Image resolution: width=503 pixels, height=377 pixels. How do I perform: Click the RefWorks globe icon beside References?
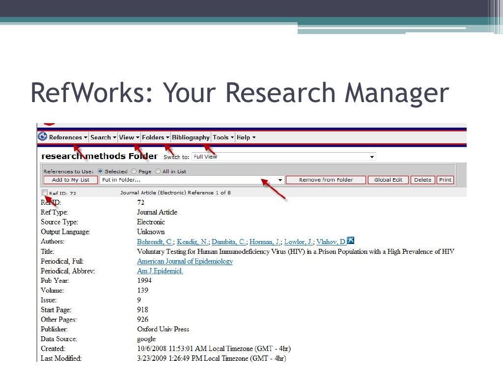point(42,136)
